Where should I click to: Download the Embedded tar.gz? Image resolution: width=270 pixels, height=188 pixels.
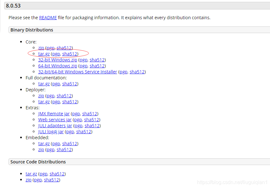point(44,144)
